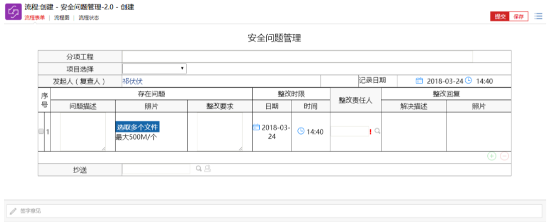The width and height of the screenshot is (547, 222).
Task: Click the 分项工程 input field
Action: (x=297, y=57)
